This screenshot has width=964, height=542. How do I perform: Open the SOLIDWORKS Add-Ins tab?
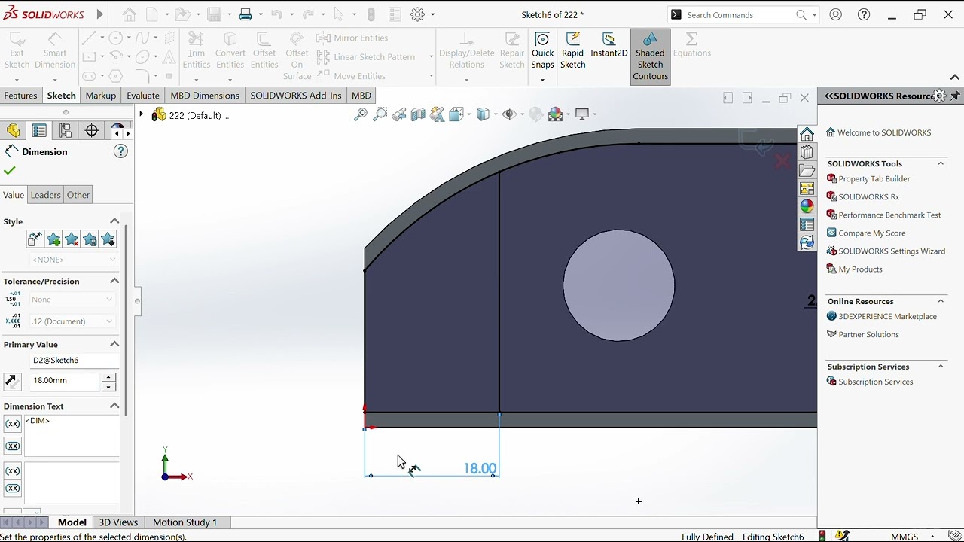[296, 96]
